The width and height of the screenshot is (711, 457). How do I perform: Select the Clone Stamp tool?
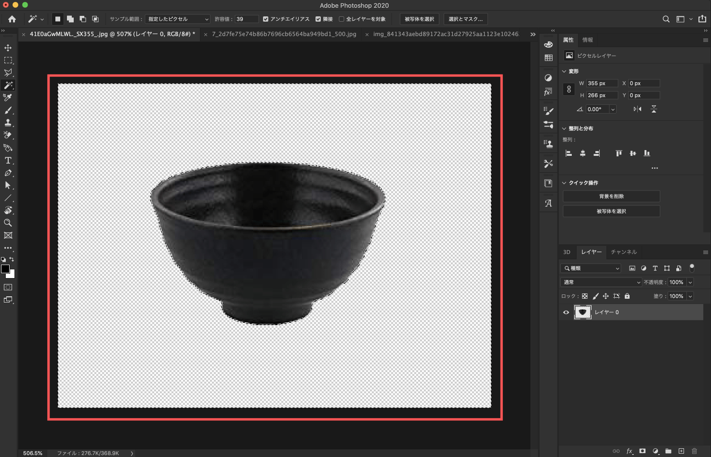pyautogui.click(x=8, y=123)
